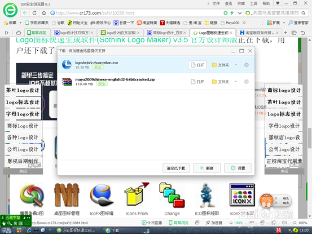The width and height of the screenshot is (312, 235).
Task: Click the search magnifier in search box
Action: click(303, 13)
